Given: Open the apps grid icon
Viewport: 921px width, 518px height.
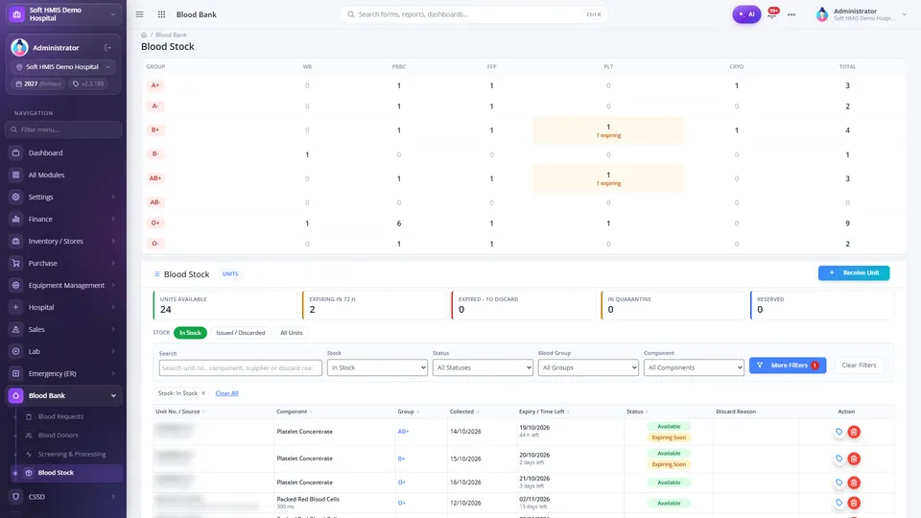Looking at the screenshot, I should [161, 14].
